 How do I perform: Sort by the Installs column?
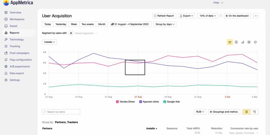tap(152, 129)
